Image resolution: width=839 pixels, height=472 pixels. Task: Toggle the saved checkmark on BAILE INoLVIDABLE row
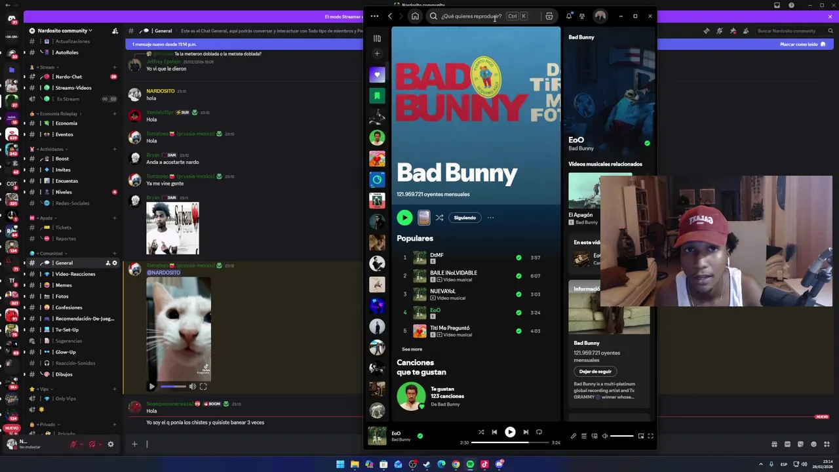pyautogui.click(x=518, y=276)
